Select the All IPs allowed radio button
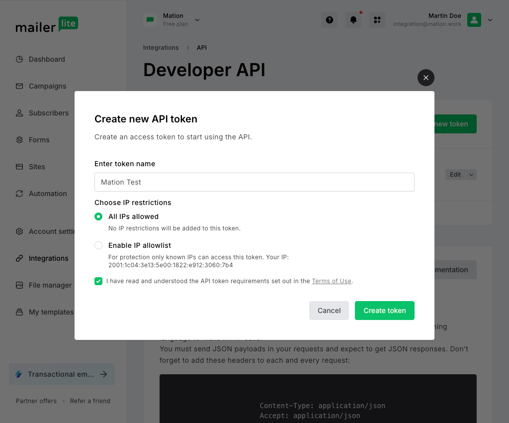Screen dimensions: 509x423 click(98, 216)
